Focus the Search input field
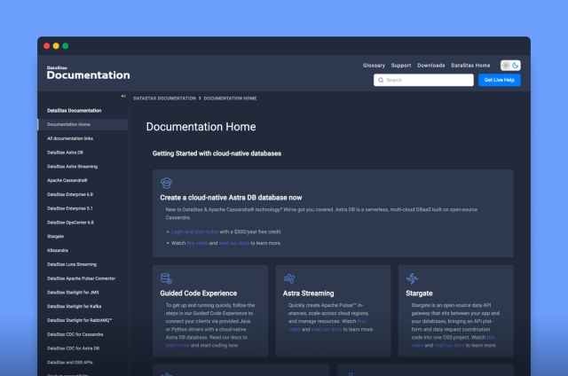 coord(423,80)
